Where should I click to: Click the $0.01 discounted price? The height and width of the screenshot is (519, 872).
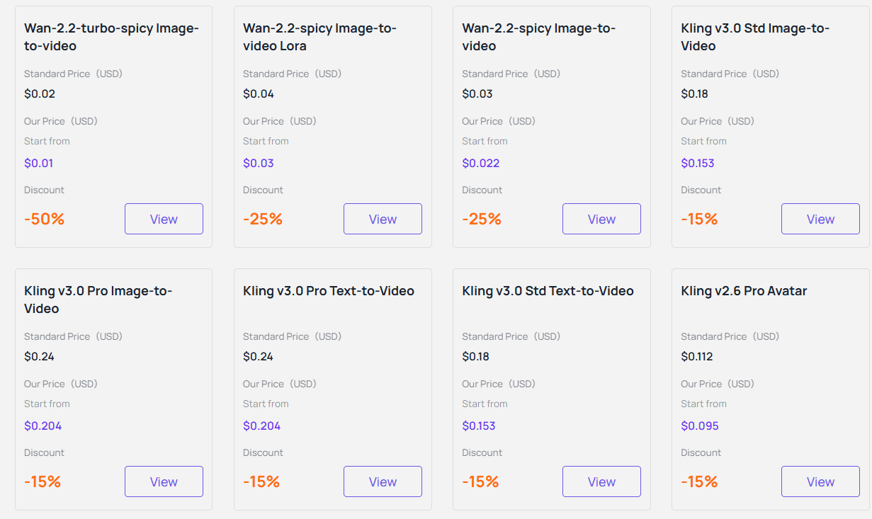(x=39, y=163)
